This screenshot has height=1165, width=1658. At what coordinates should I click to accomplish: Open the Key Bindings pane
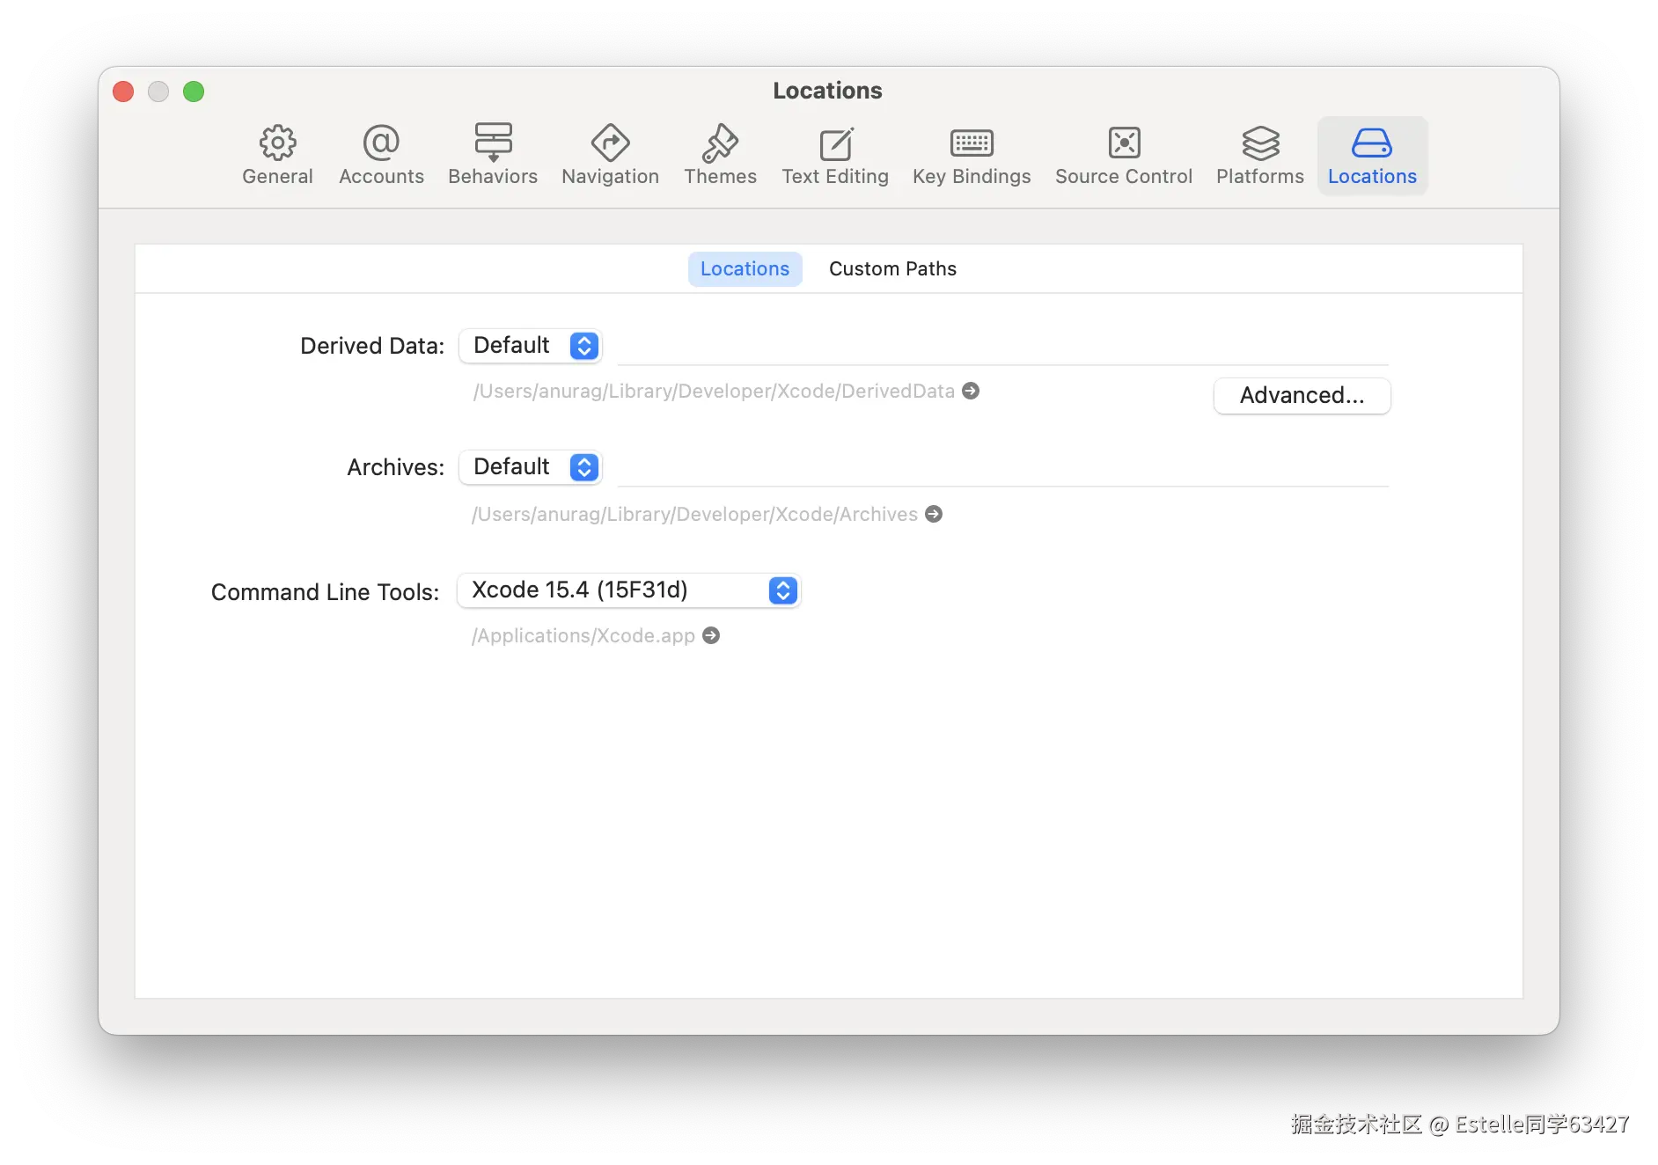[x=972, y=154]
